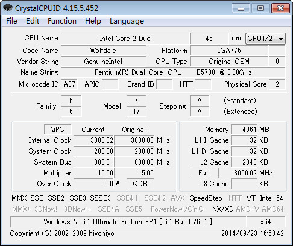This screenshot has height=246, width=293.
Task: Click the original System Bus '800.00'
Action: tap(134, 162)
